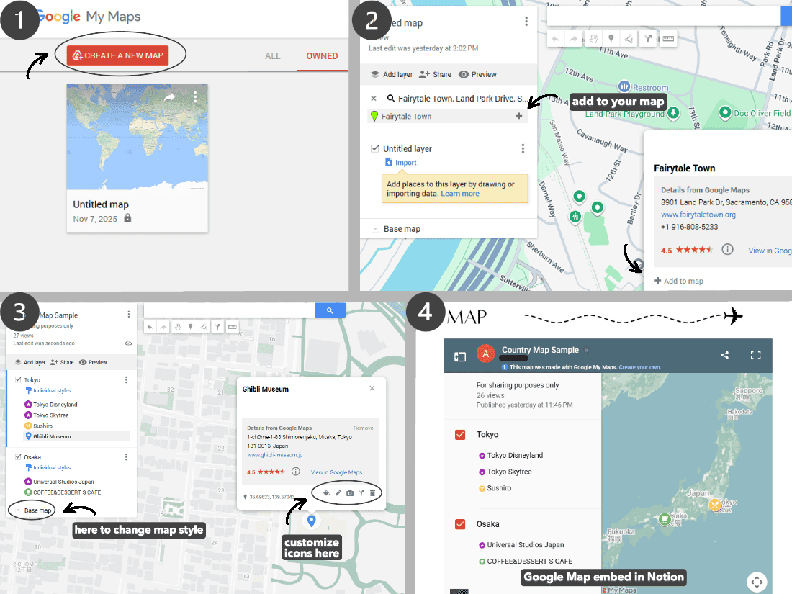Open the Share icon on Country Map Sample
The width and height of the screenshot is (792, 594).
(724, 355)
